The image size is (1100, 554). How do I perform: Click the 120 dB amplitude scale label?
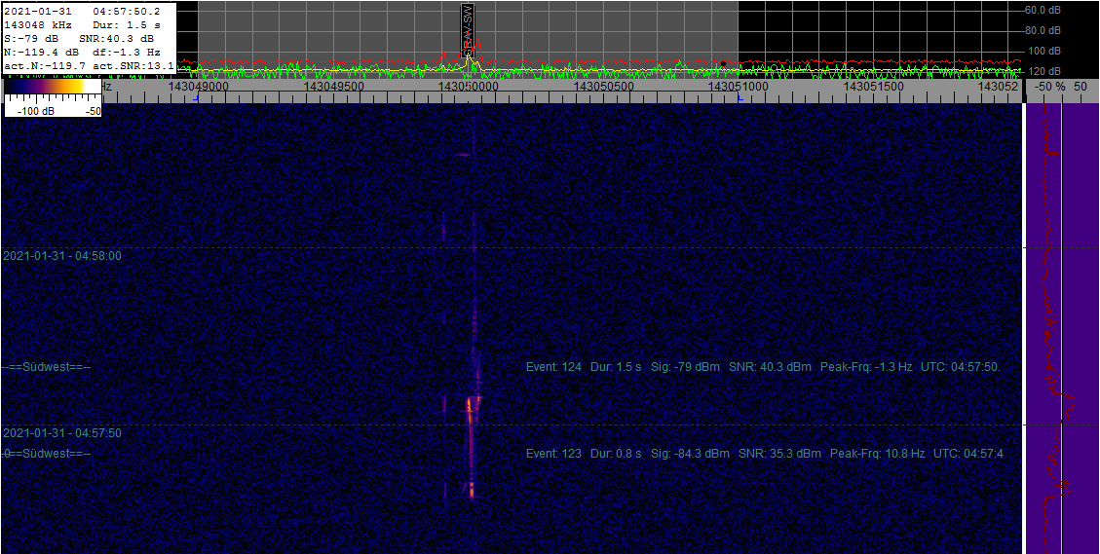click(1045, 71)
